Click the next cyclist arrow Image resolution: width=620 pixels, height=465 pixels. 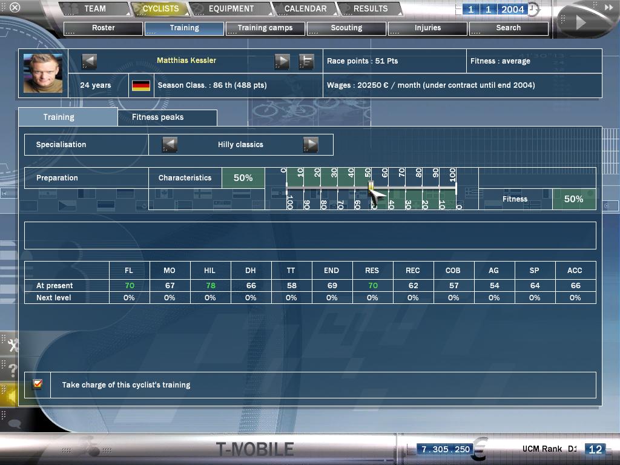point(282,61)
